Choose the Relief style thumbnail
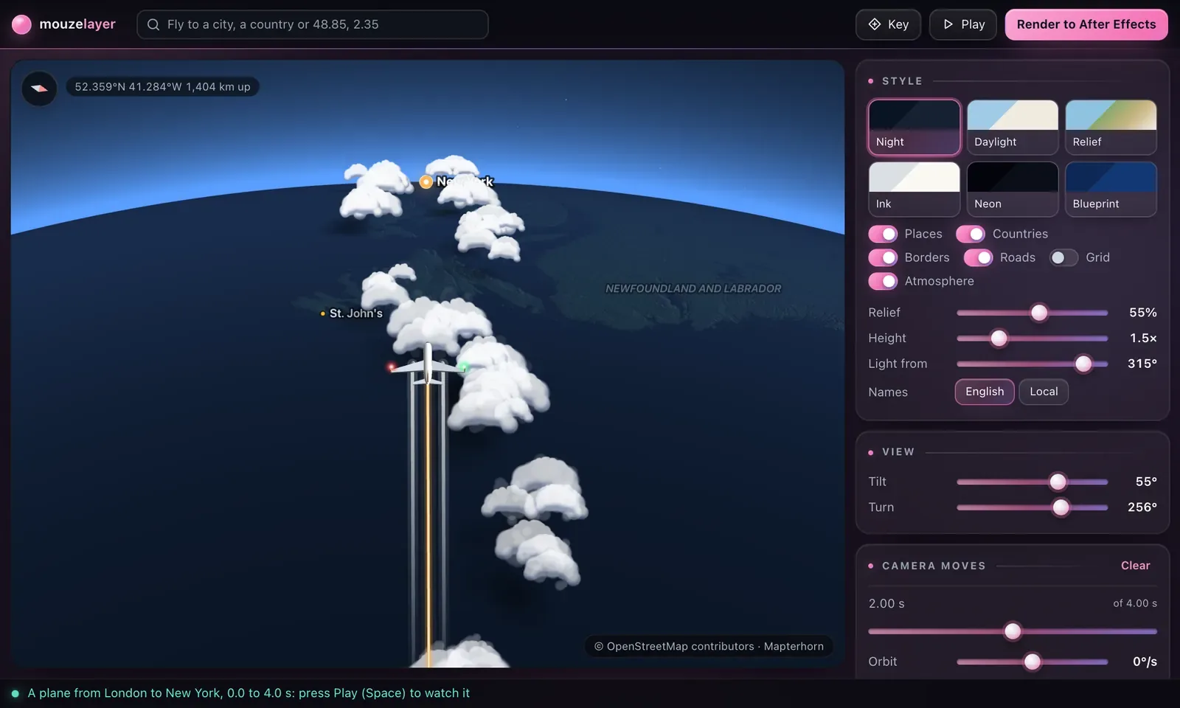This screenshot has height=708, width=1180. tap(1111, 127)
